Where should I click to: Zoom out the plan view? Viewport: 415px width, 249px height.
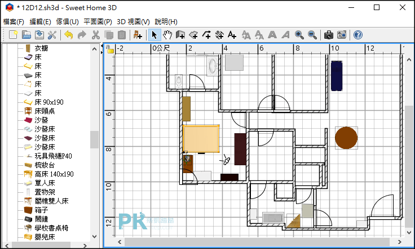312,34
